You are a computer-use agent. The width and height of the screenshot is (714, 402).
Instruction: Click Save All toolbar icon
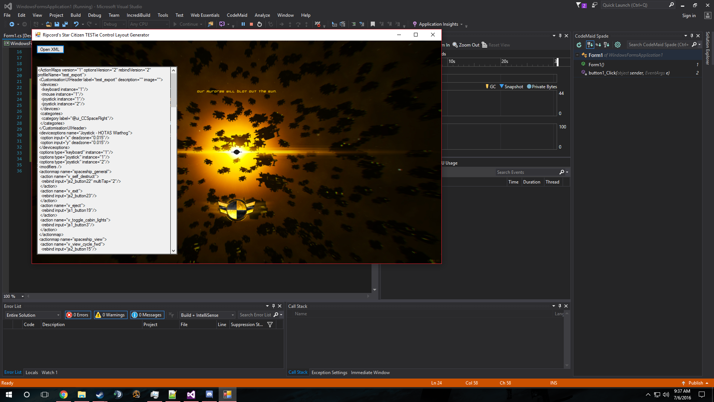click(x=65, y=24)
